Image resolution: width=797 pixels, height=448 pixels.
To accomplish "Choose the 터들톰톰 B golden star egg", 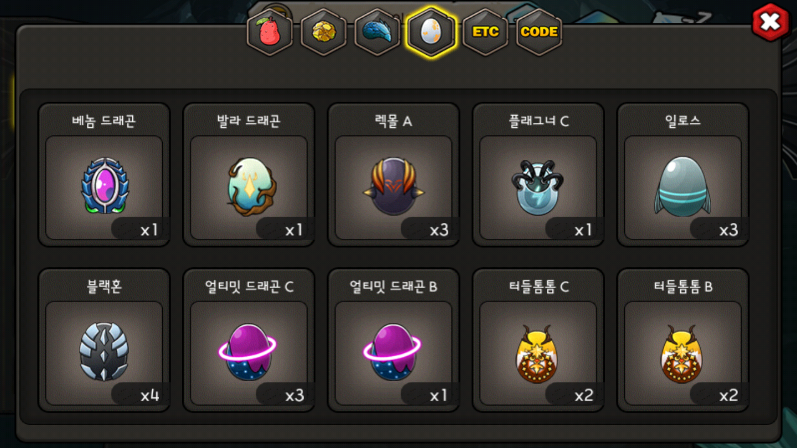I will click(x=682, y=353).
